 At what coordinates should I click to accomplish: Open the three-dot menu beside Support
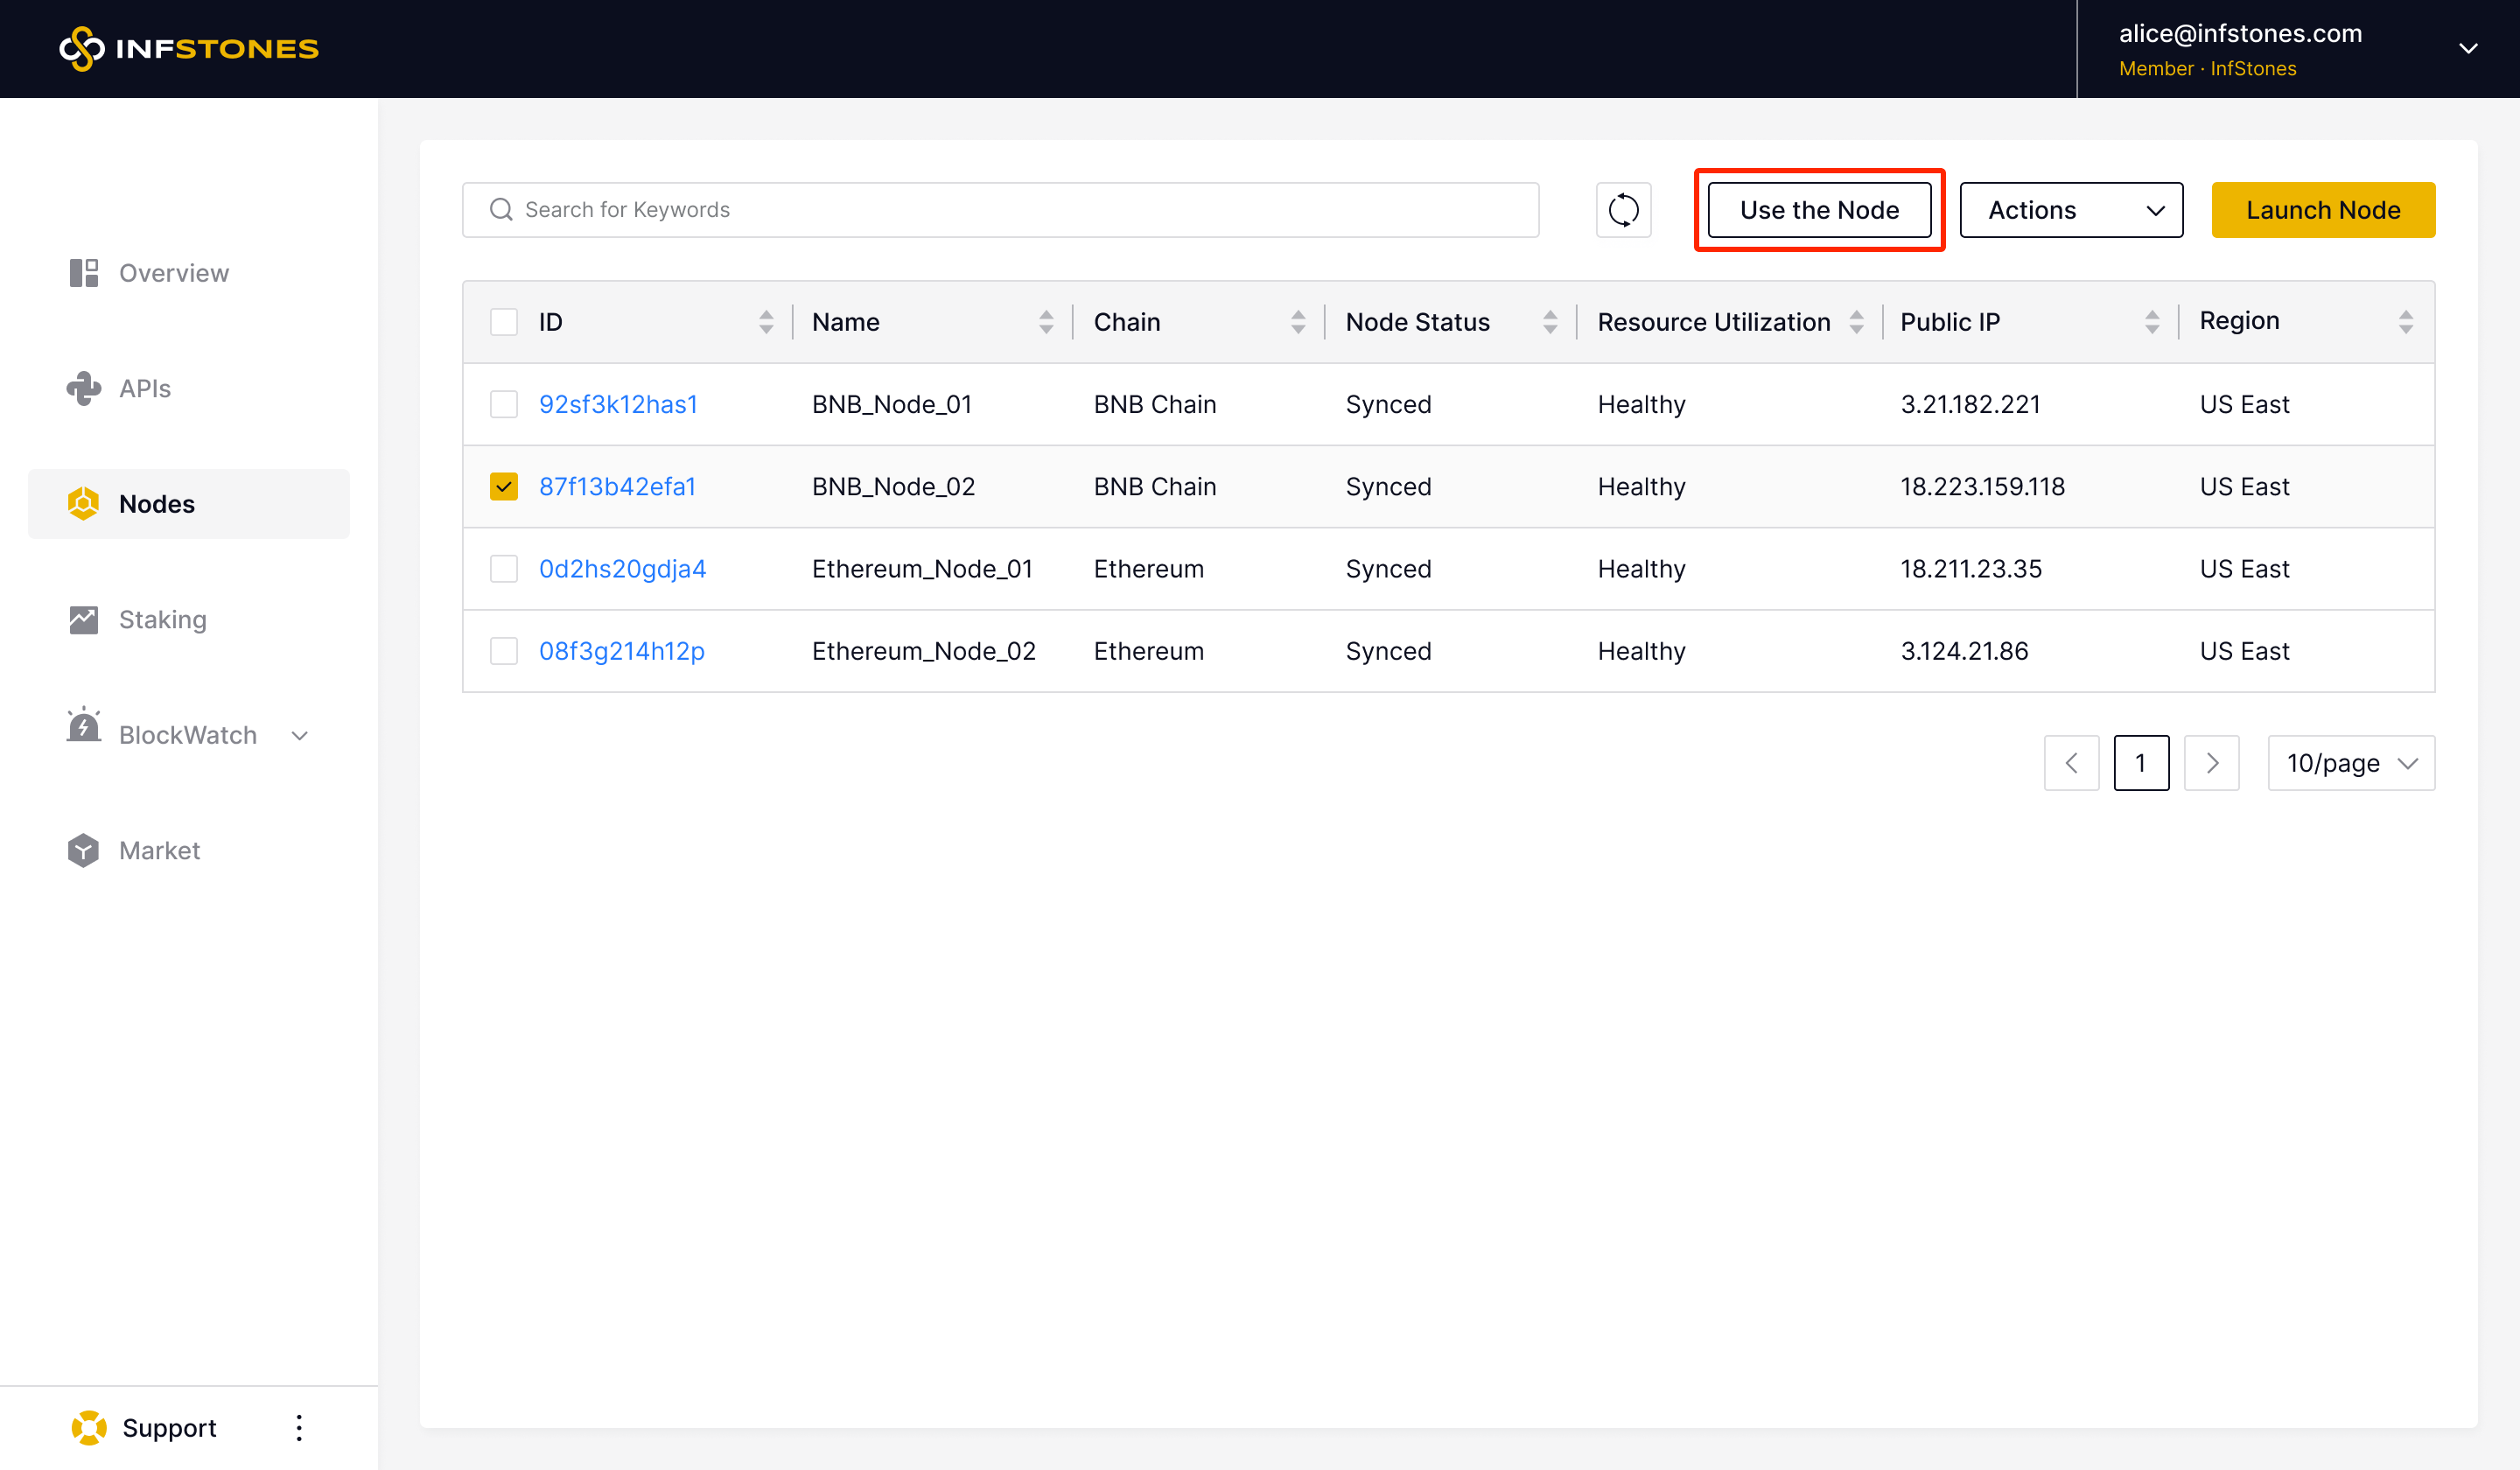(x=299, y=1427)
